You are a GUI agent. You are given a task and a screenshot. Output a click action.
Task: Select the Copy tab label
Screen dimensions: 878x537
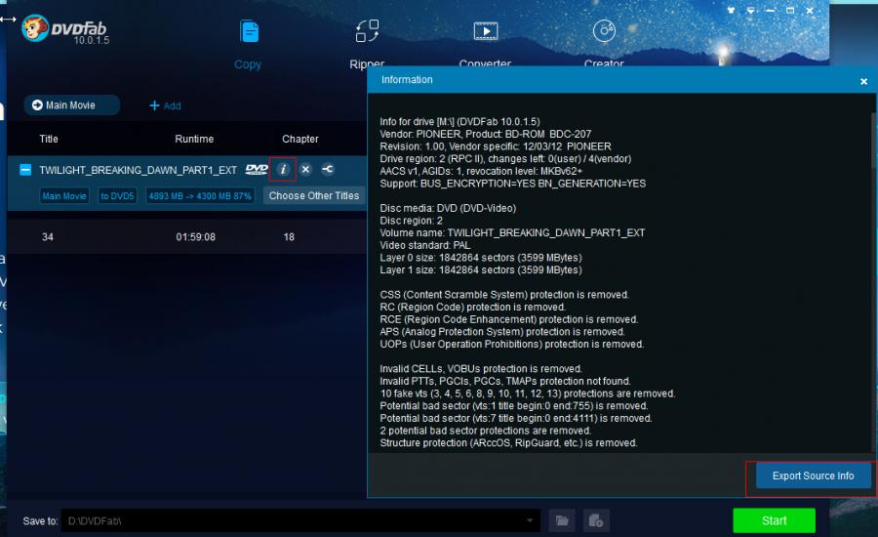pos(248,63)
